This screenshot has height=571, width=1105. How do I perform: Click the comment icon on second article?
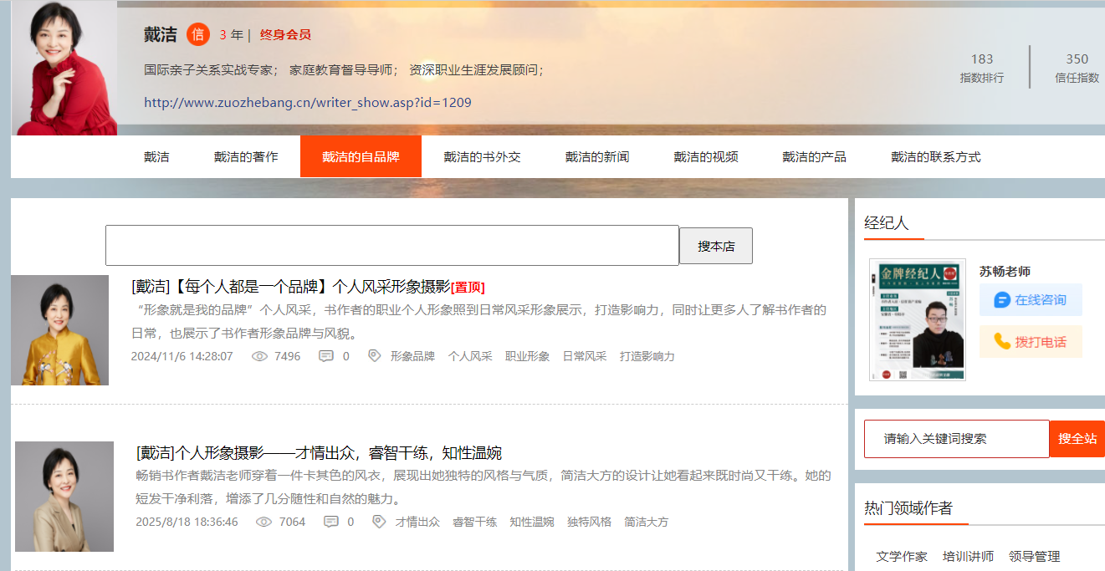click(331, 522)
